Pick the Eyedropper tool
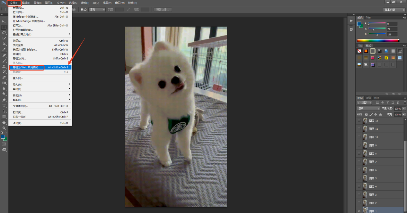This screenshot has width=407, height=213. [4, 50]
